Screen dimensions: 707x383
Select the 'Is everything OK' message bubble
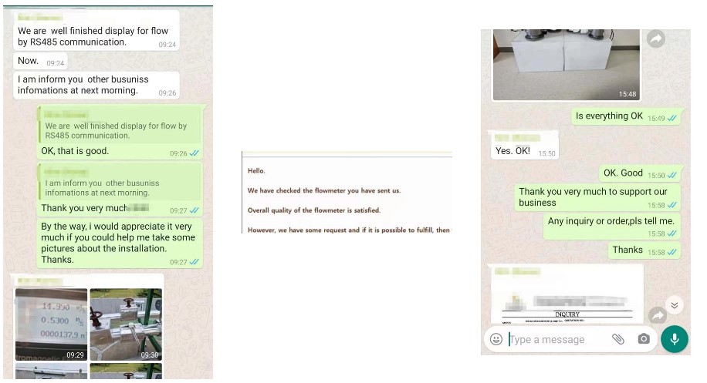pos(626,116)
